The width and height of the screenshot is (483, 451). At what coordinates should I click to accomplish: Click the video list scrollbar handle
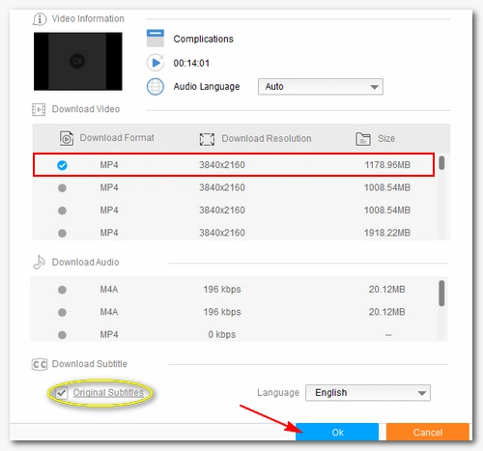(441, 163)
